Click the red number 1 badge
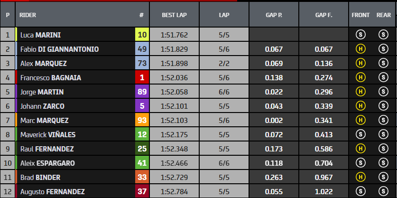This screenshot has width=397, height=198. click(x=142, y=77)
